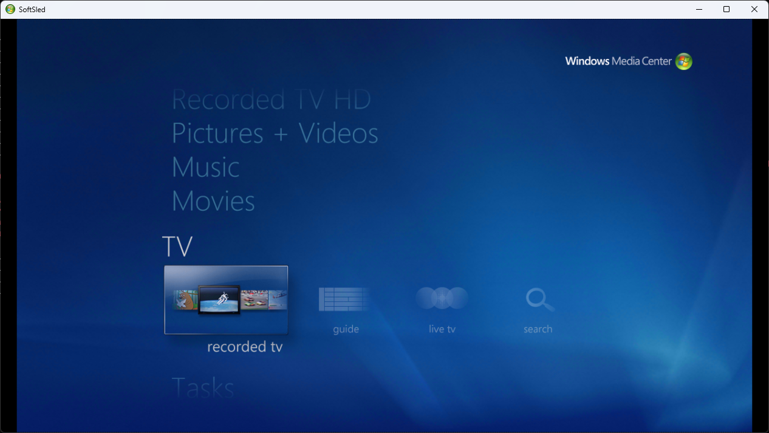Open the Tasks menu item
The image size is (769, 433).
(203, 387)
